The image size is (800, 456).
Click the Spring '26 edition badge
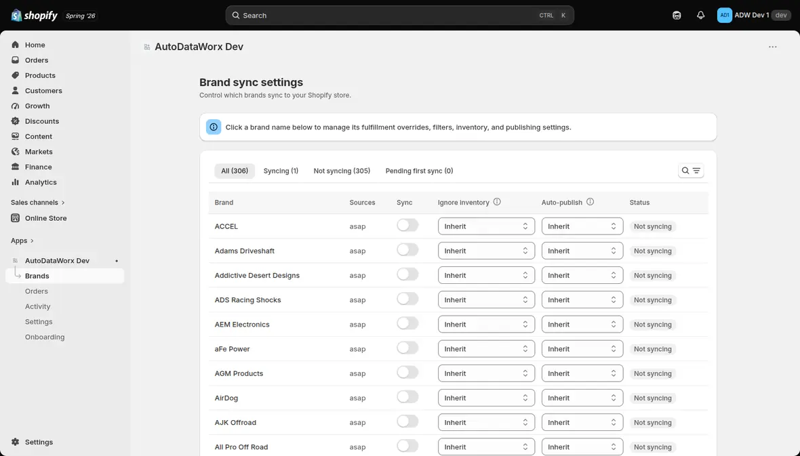[x=80, y=16]
